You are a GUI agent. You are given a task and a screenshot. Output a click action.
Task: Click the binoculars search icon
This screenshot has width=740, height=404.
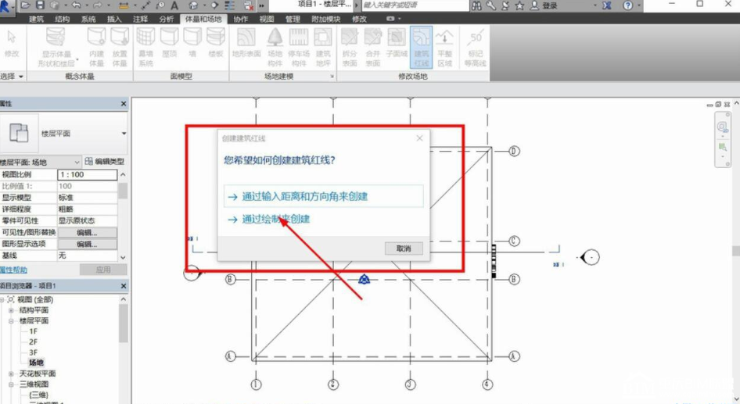(476, 5)
